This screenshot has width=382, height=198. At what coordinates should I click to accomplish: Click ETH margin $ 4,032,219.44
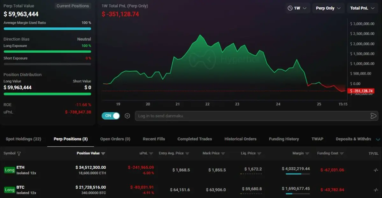(x=296, y=169)
